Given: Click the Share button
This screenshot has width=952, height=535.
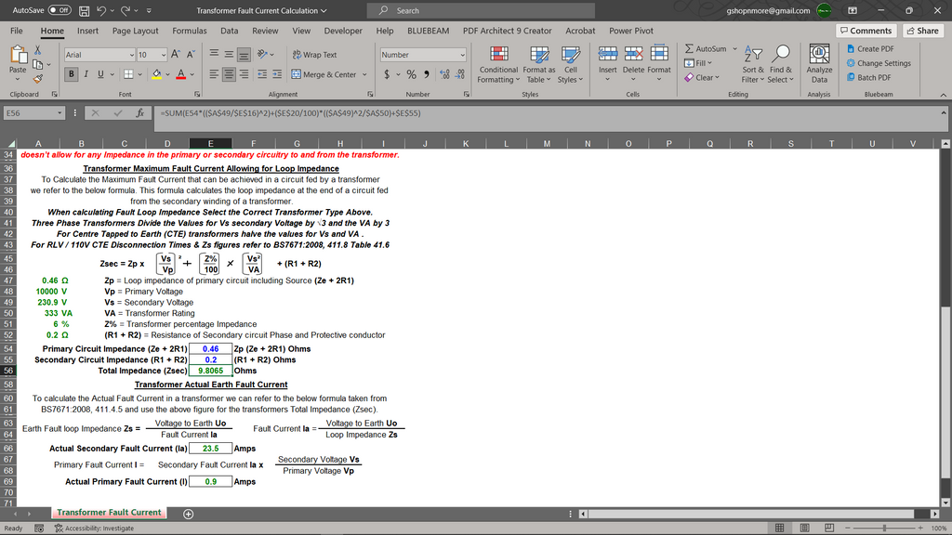Looking at the screenshot, I should coord(923,31).
